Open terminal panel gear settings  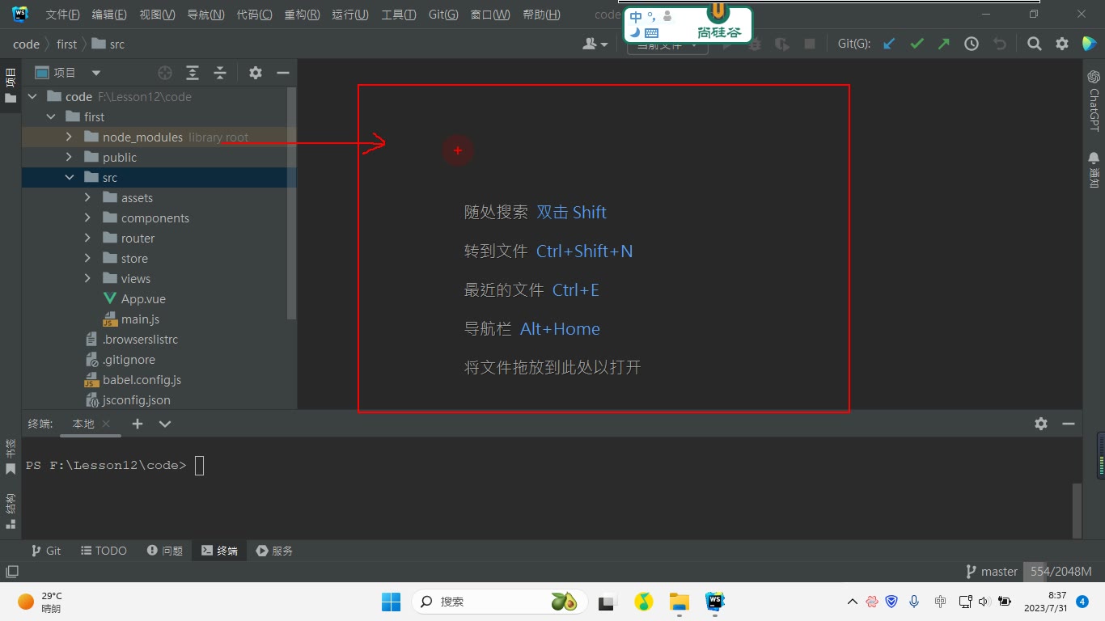pyautogui.click(x=1041, y=424)
